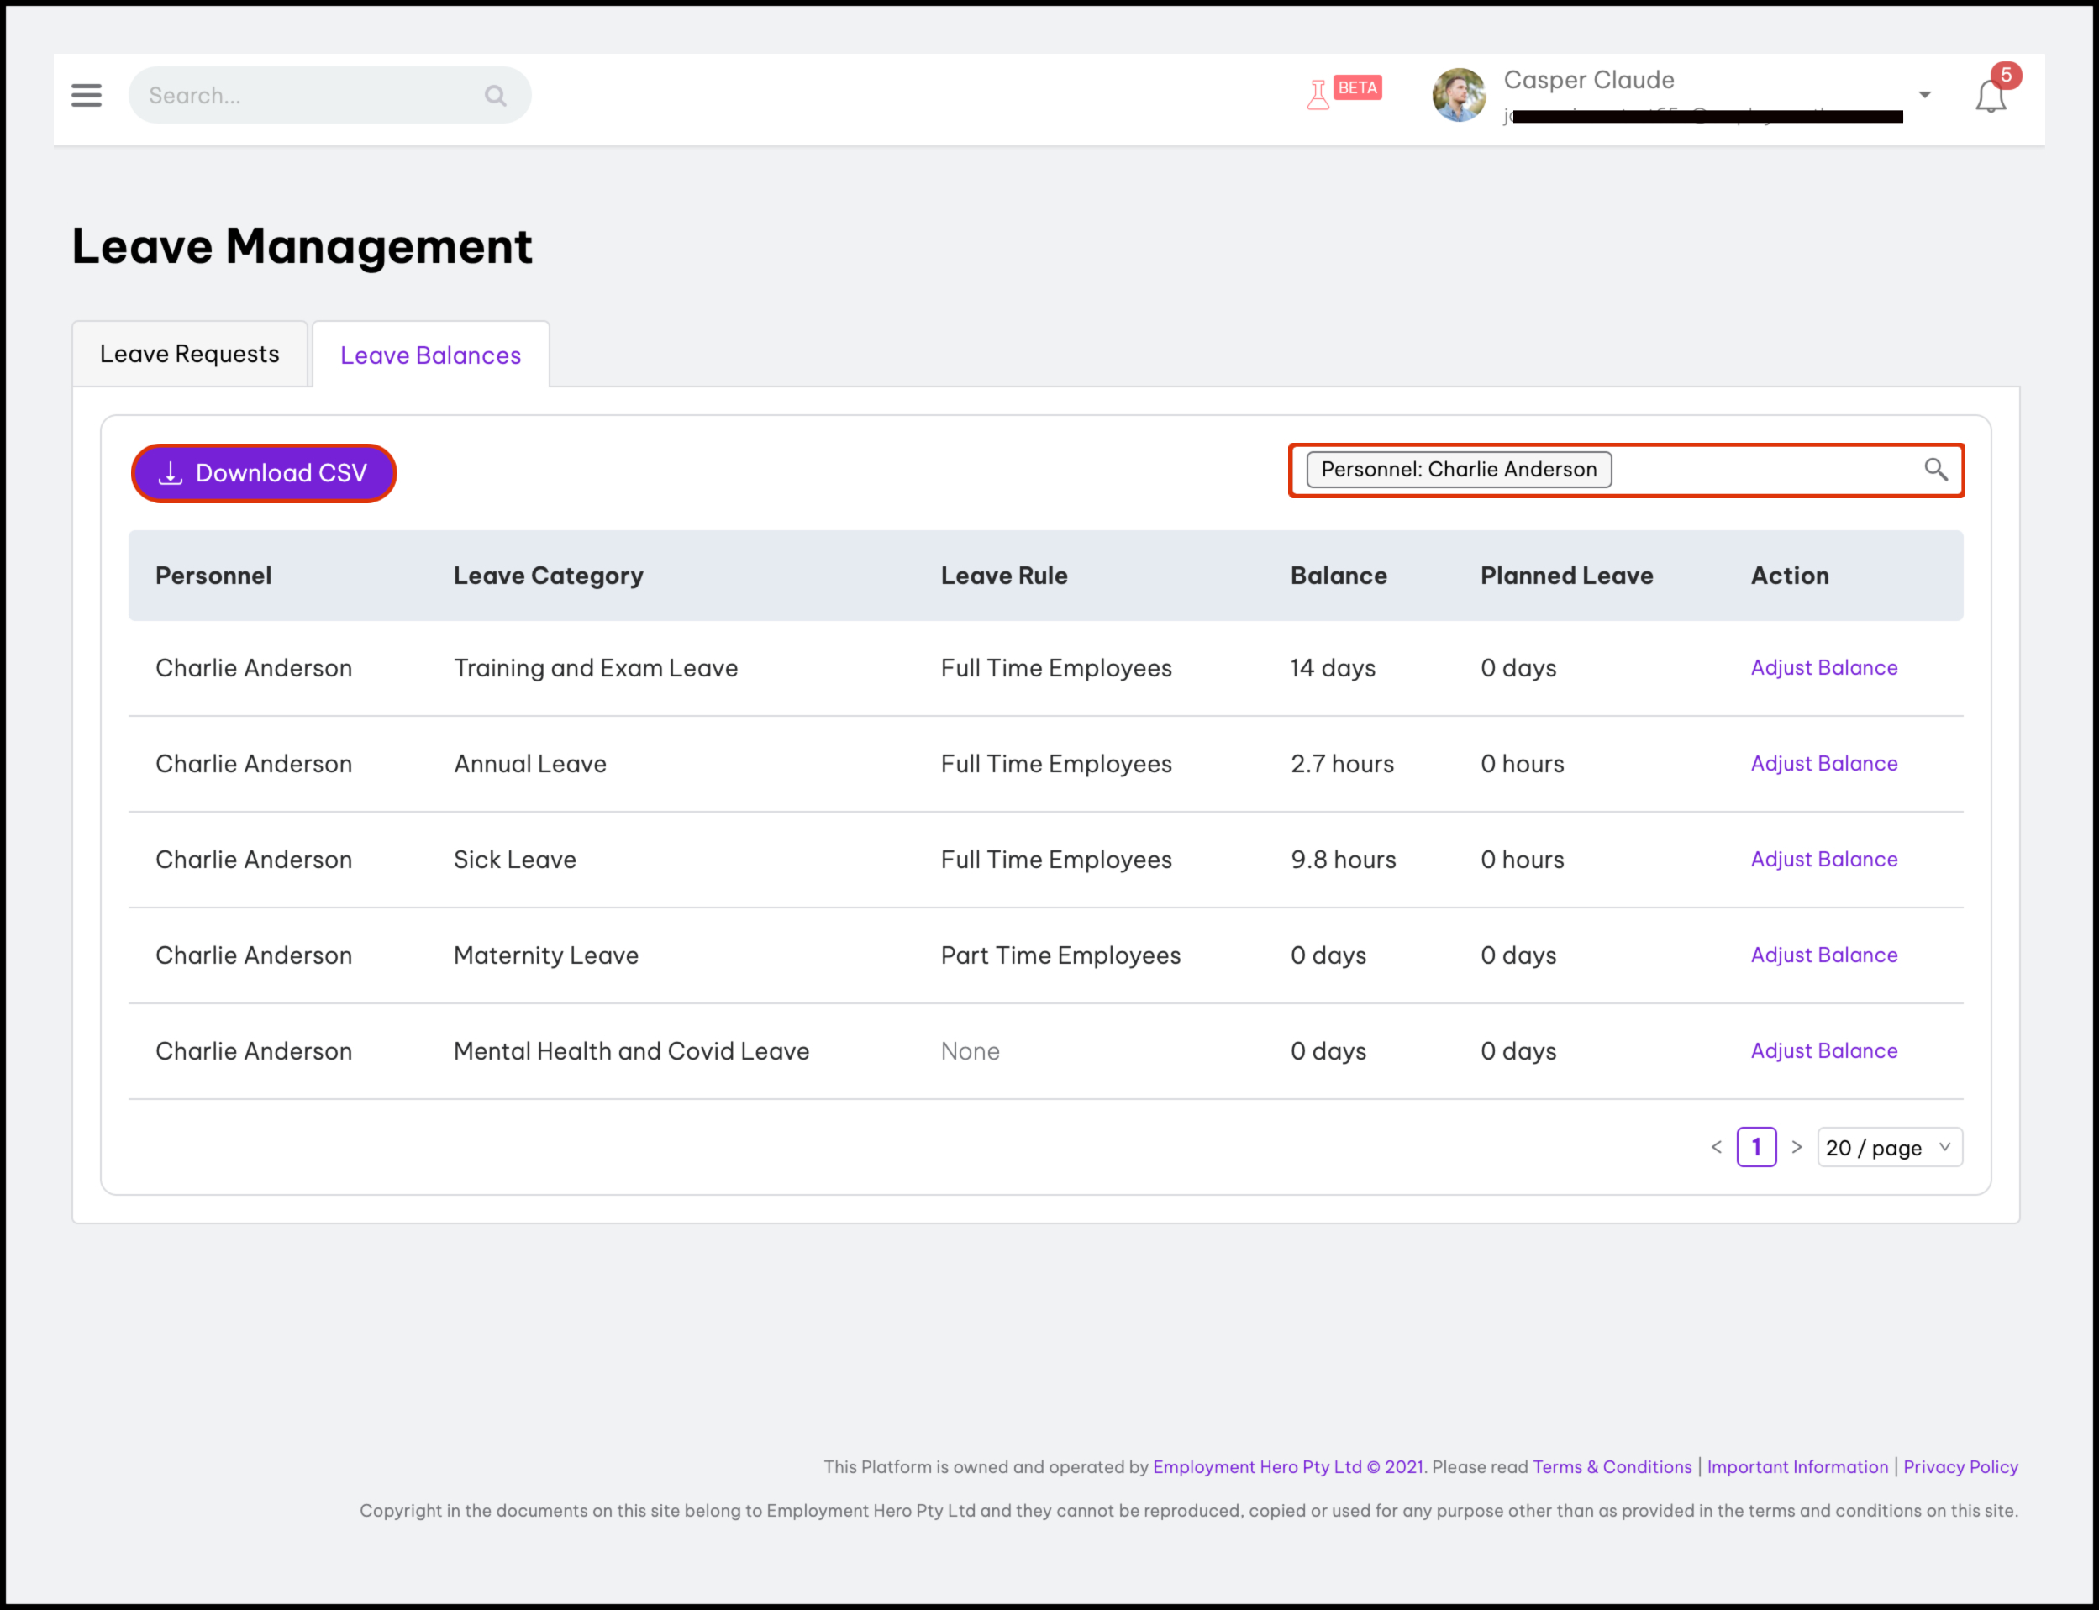Expand the user account dropdown arrow

pos(1924,95)
